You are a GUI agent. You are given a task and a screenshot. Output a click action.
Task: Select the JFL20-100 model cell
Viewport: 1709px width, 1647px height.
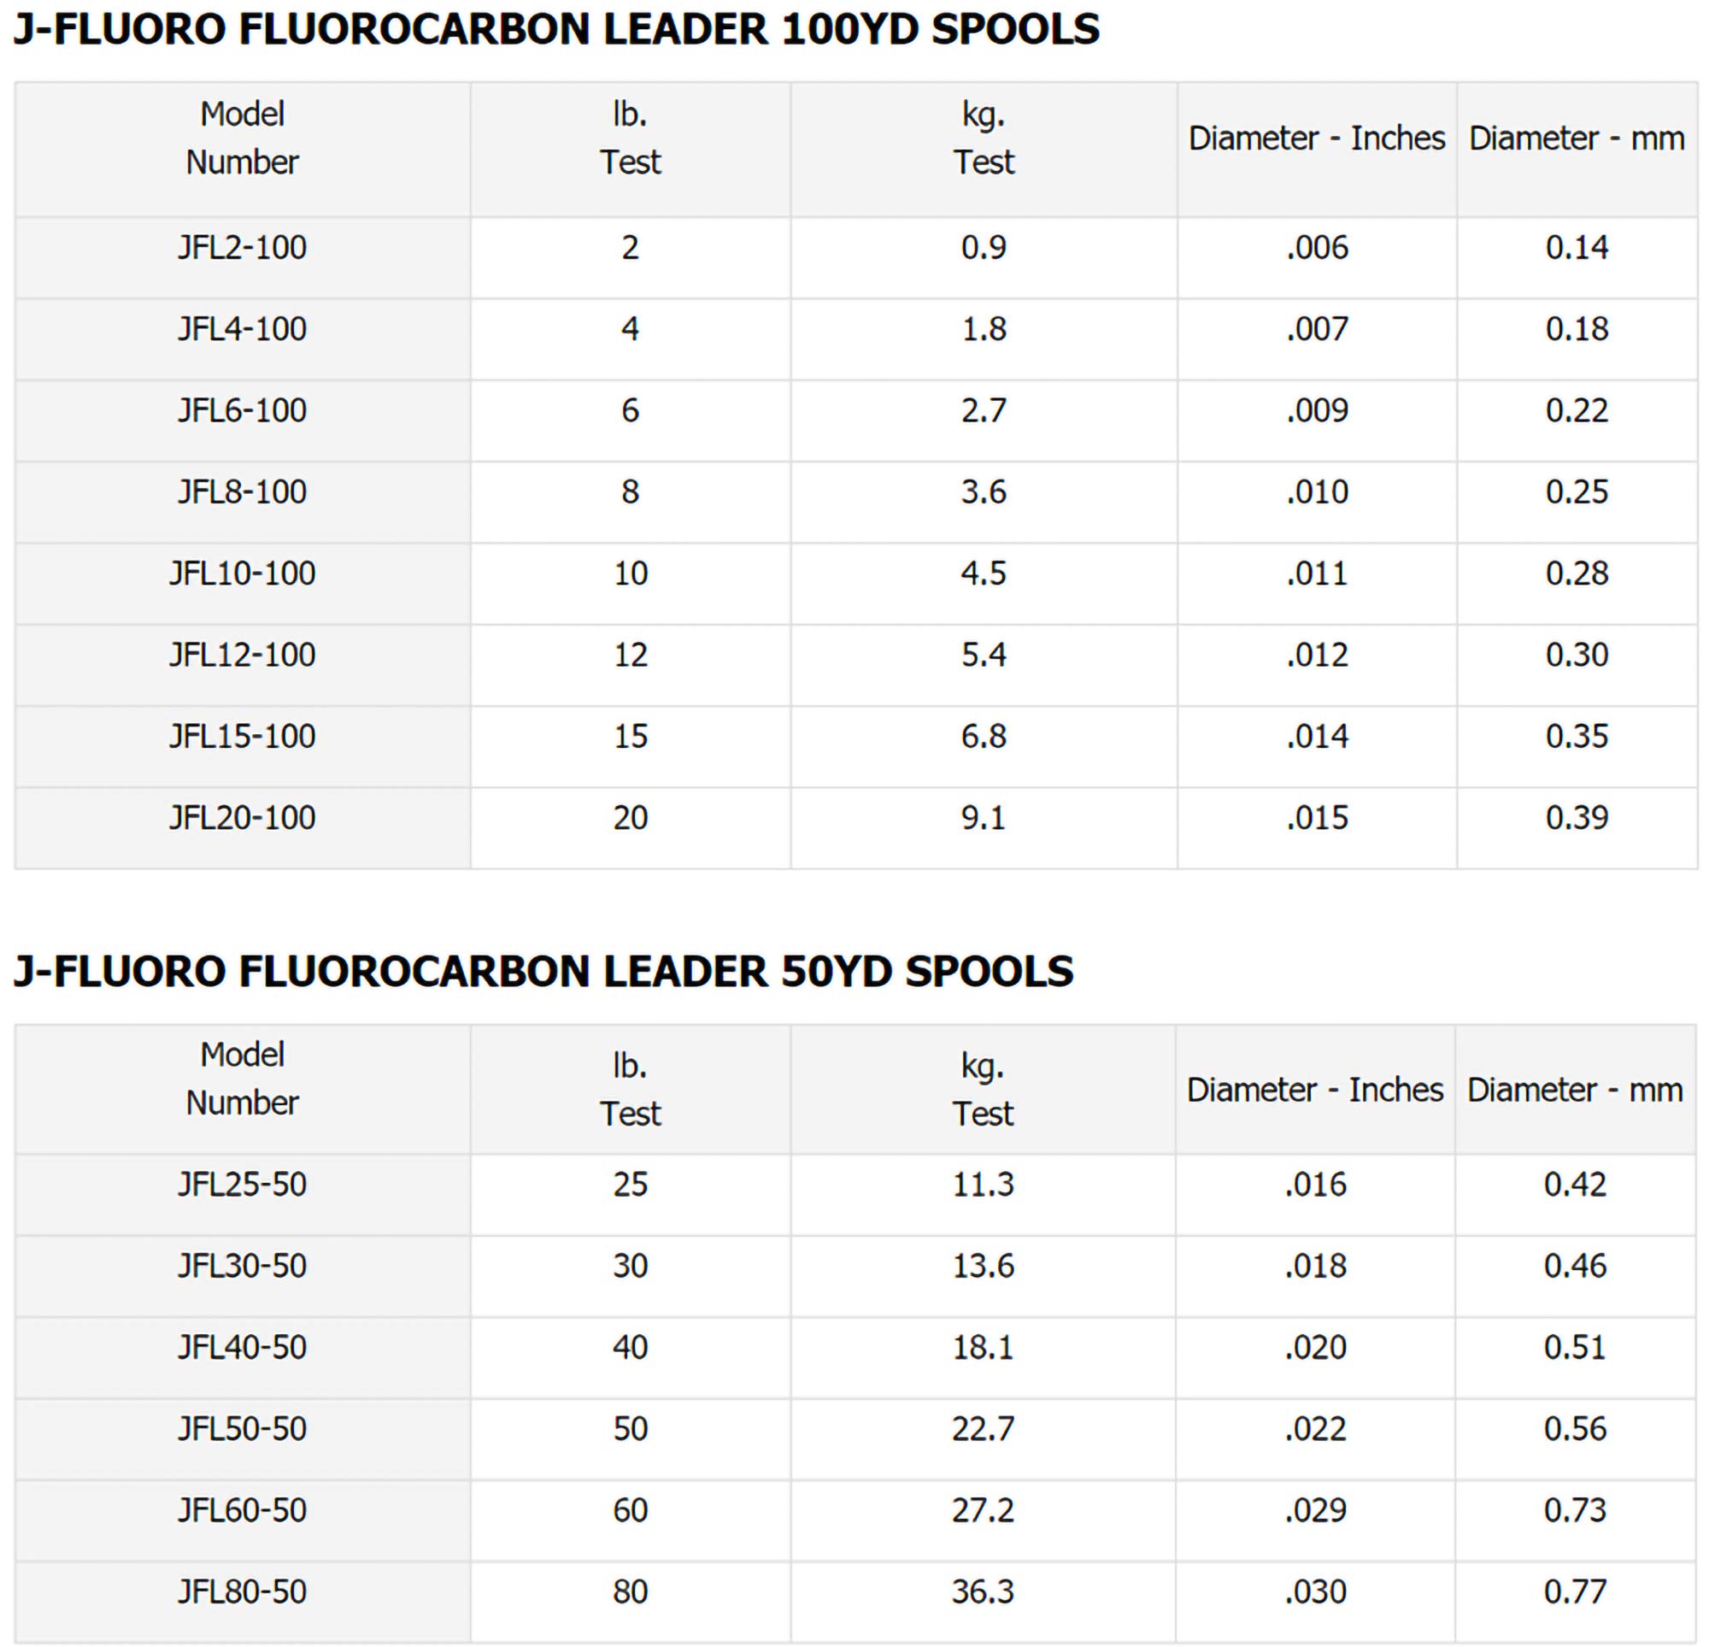tap(243, 817)
